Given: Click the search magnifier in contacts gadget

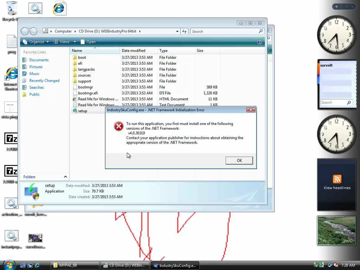Looking at the screenshot, I should 349,102.
